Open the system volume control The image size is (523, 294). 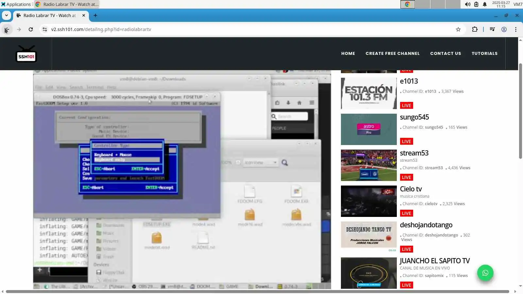pos(468,4)
